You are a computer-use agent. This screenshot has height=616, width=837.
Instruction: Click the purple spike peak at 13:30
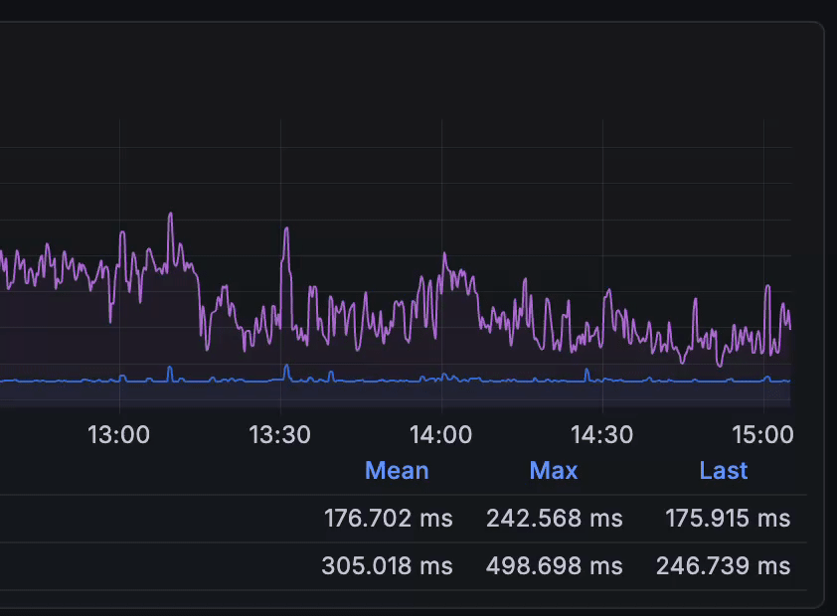pos(286,229)
